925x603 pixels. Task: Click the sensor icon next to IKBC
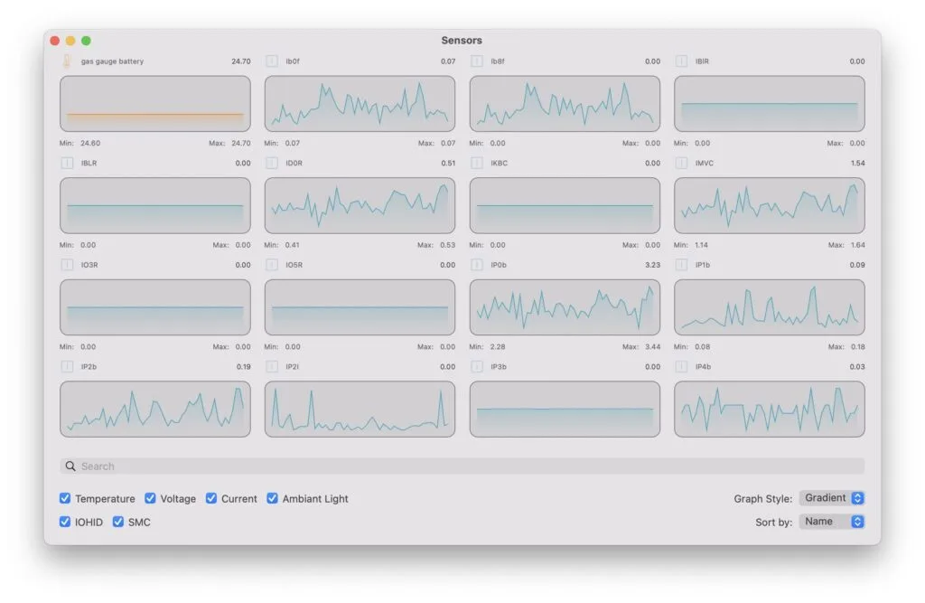(x=477, y=163)
